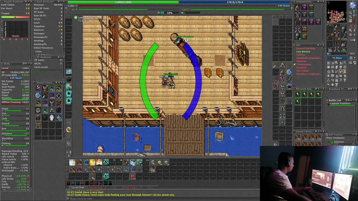Open the New Corpo... chat tab
The width and height of the screenshot is (358, 201).
131,188
